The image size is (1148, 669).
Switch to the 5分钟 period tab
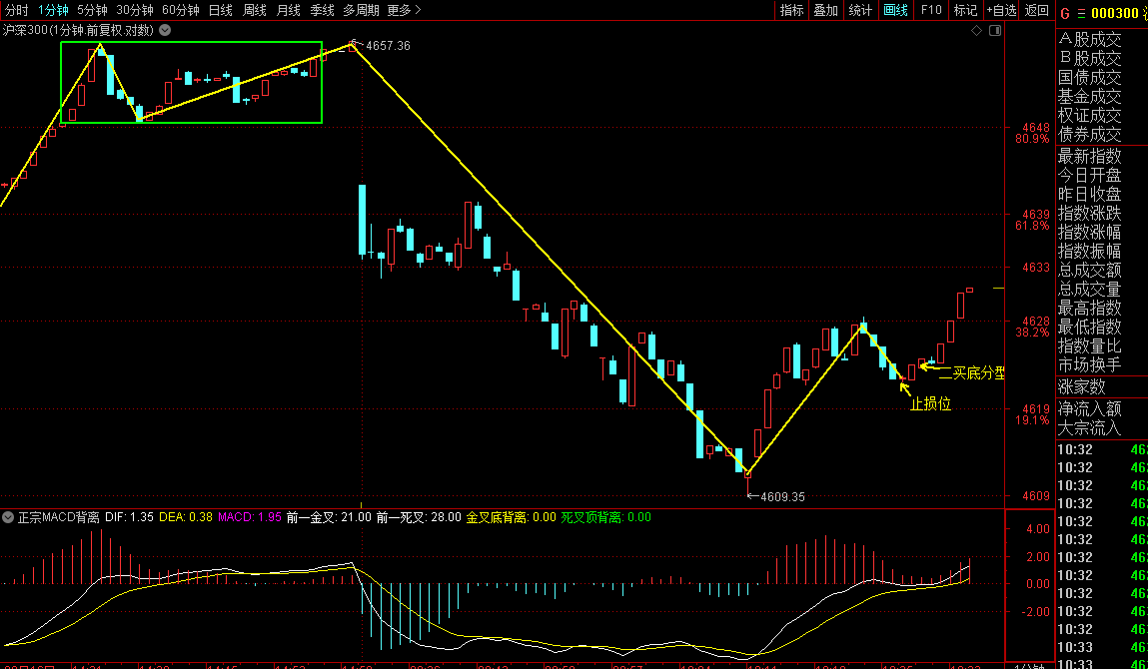click(x=92, y=10)
